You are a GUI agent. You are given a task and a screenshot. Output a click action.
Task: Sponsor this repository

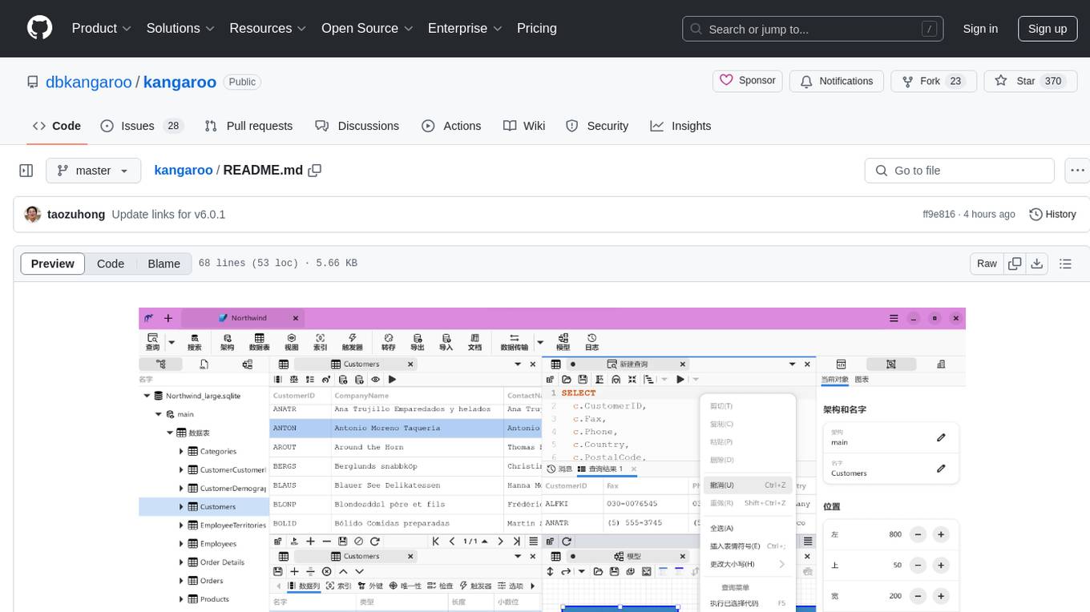(x=748, y=81)
